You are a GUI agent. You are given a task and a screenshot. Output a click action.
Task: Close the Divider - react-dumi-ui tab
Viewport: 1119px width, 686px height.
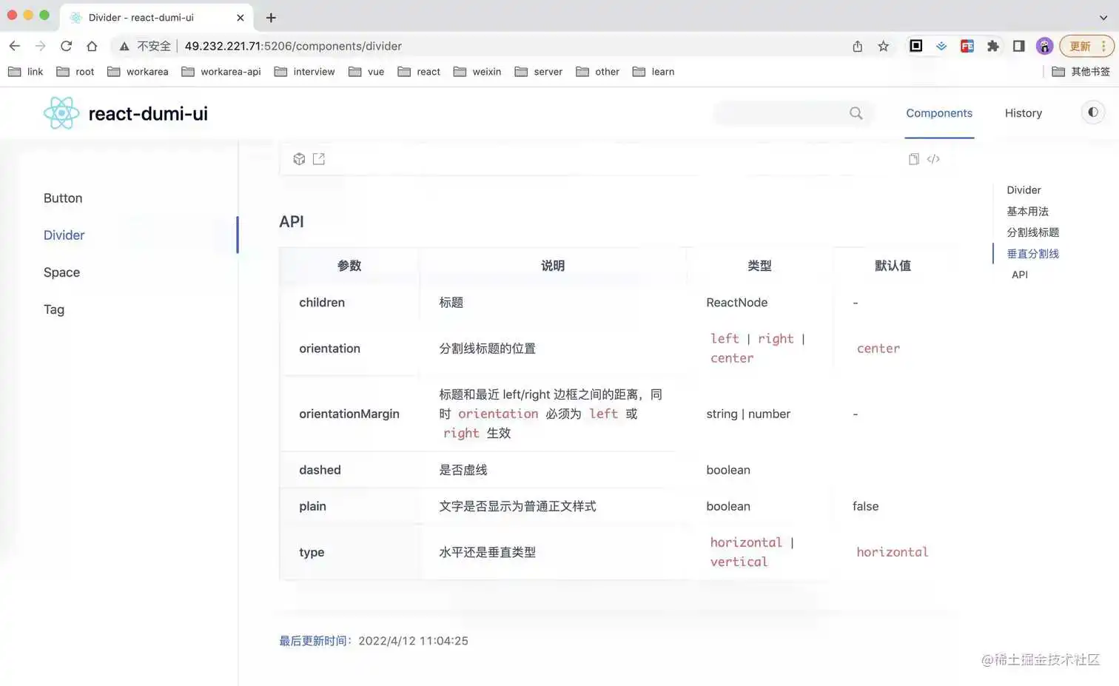pos(240,18)
